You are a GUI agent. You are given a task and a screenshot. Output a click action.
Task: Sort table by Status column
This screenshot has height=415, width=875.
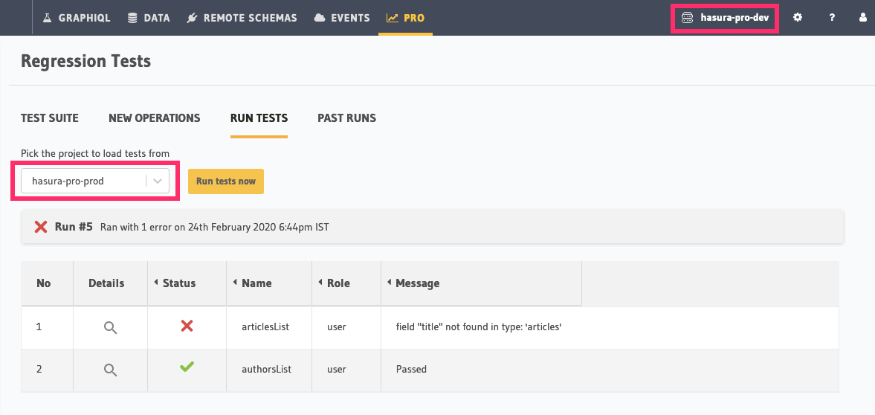tap(178, 283)
